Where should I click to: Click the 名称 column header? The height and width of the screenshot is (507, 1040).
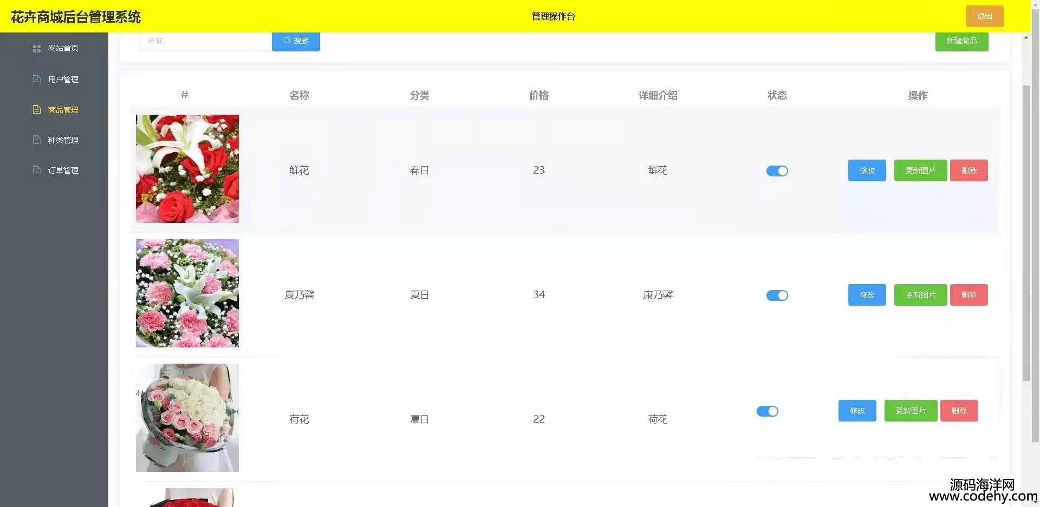click(x=299, y=96)
